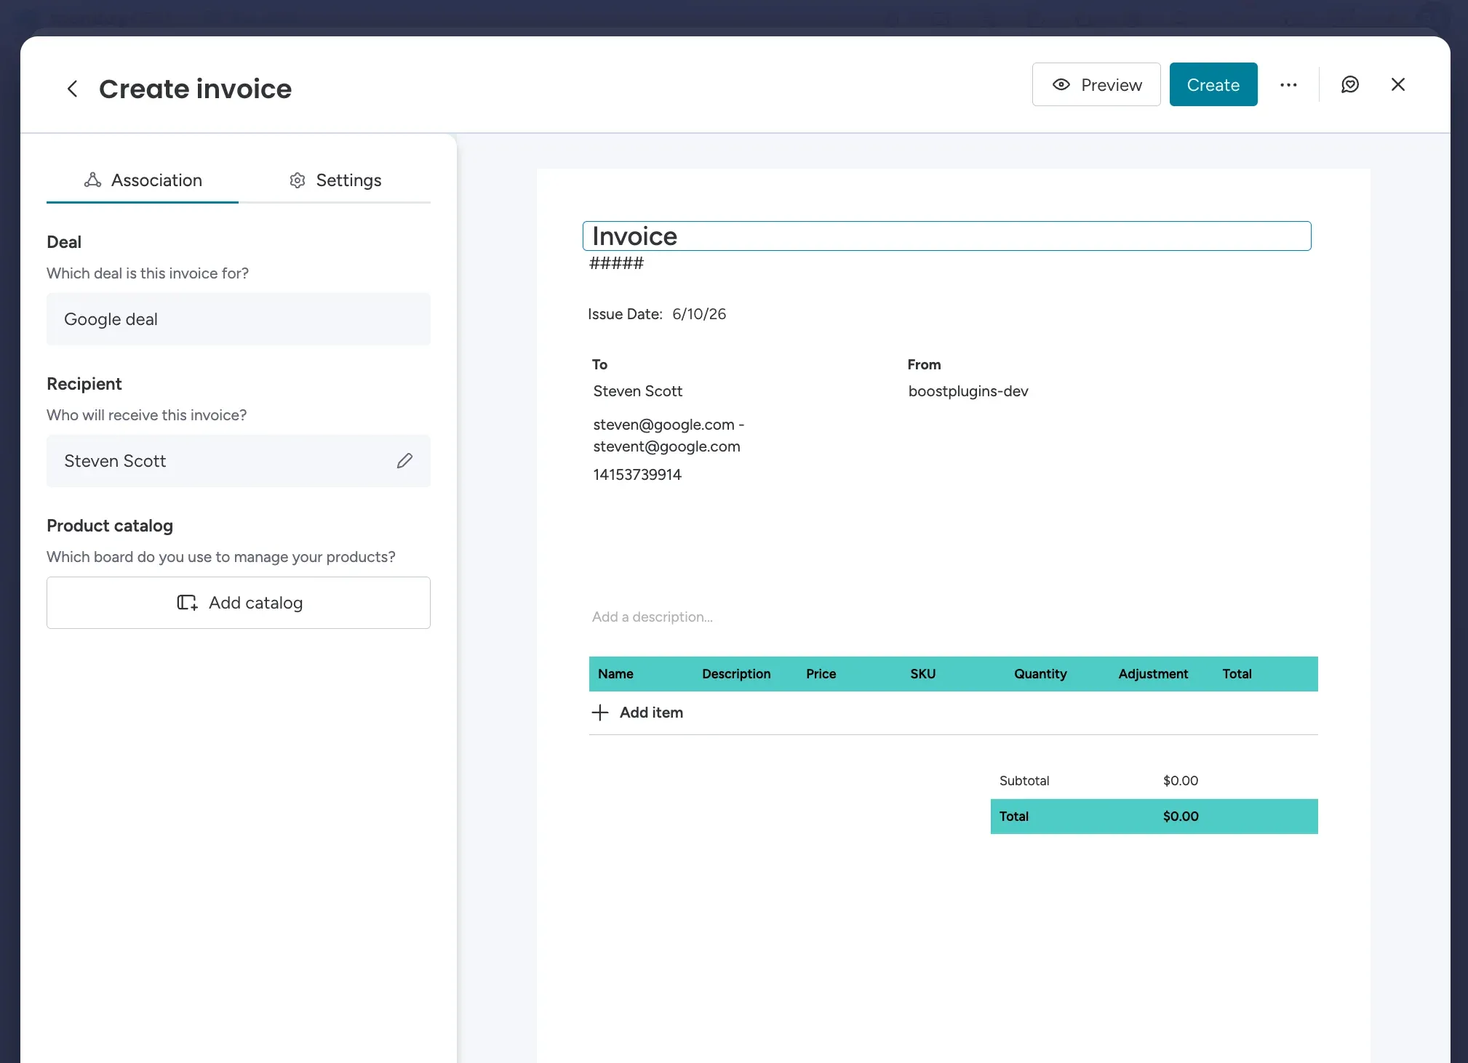The width and height of the screenshot is (1468, 1063).
Task: Click the Add a description field
Action: tap(652, 617)
